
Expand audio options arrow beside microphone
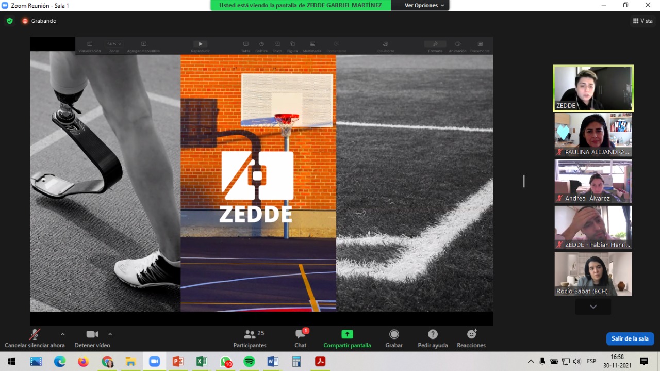point(62,334)
